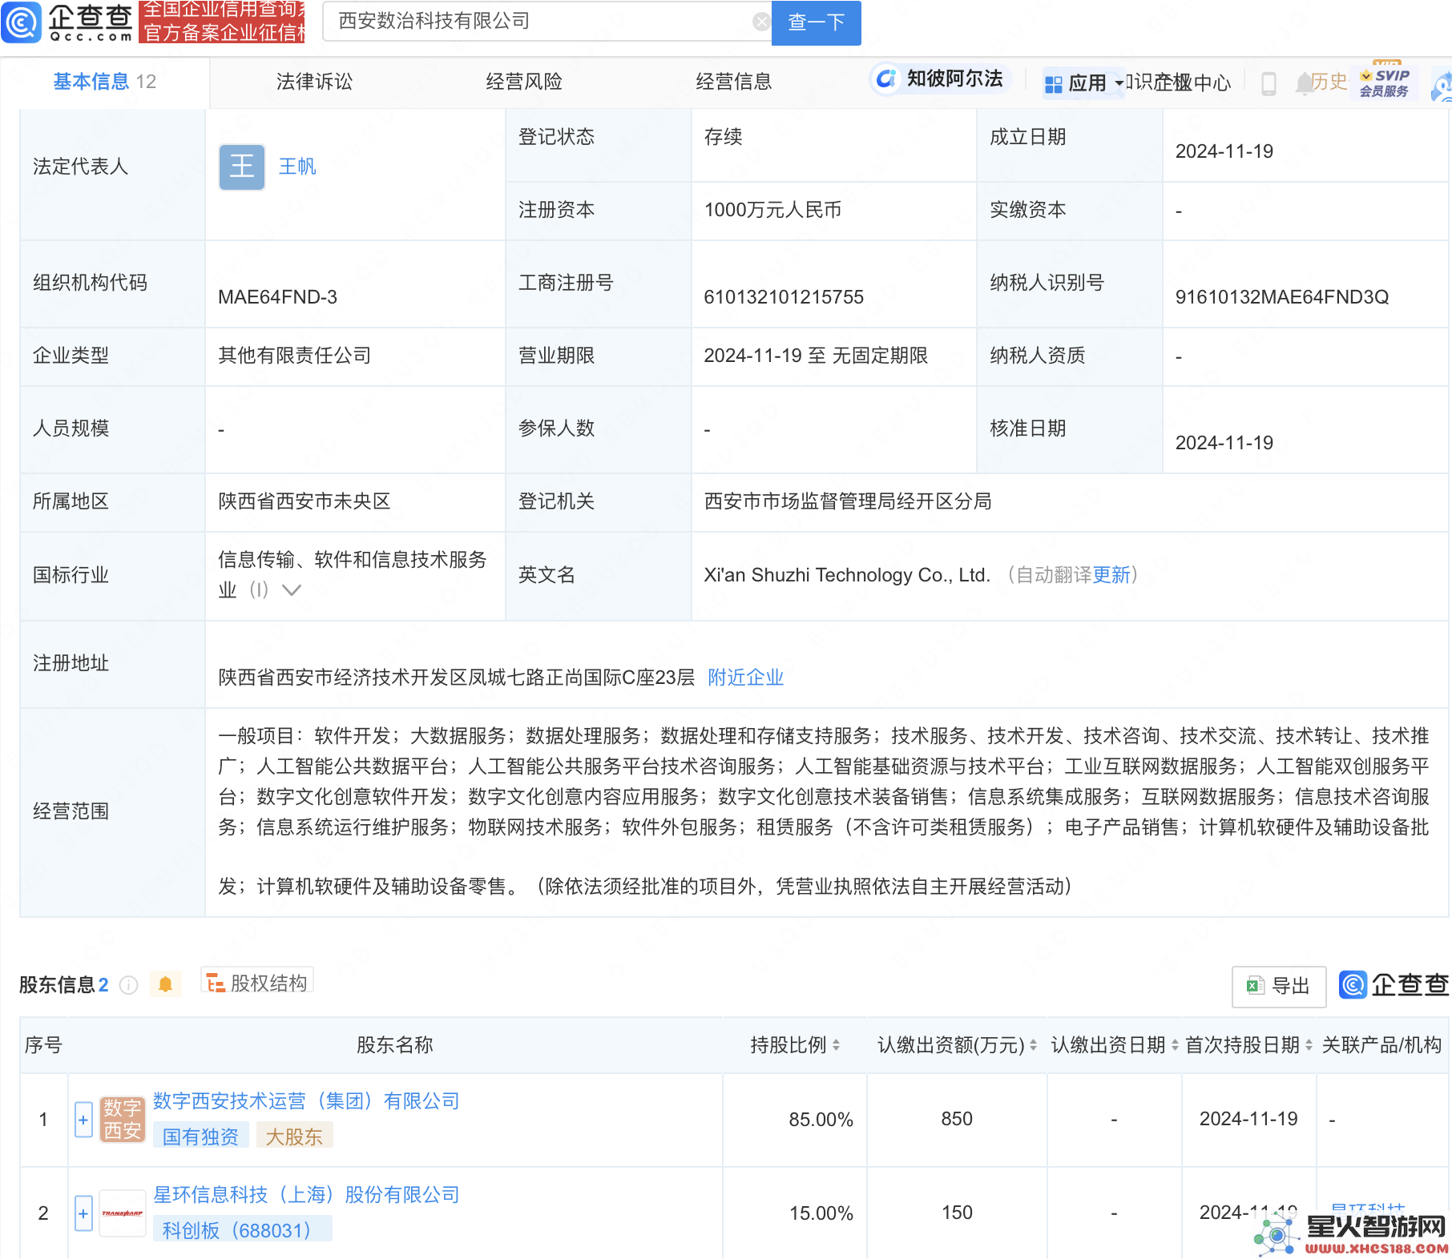Open SVIP 会员服务 badge

(x=1385, y=82)
